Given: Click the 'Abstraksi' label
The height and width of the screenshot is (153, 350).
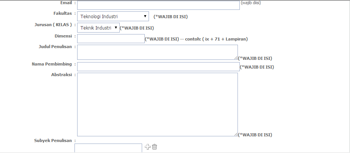Looking at the screenshot, I should (62, 75).
